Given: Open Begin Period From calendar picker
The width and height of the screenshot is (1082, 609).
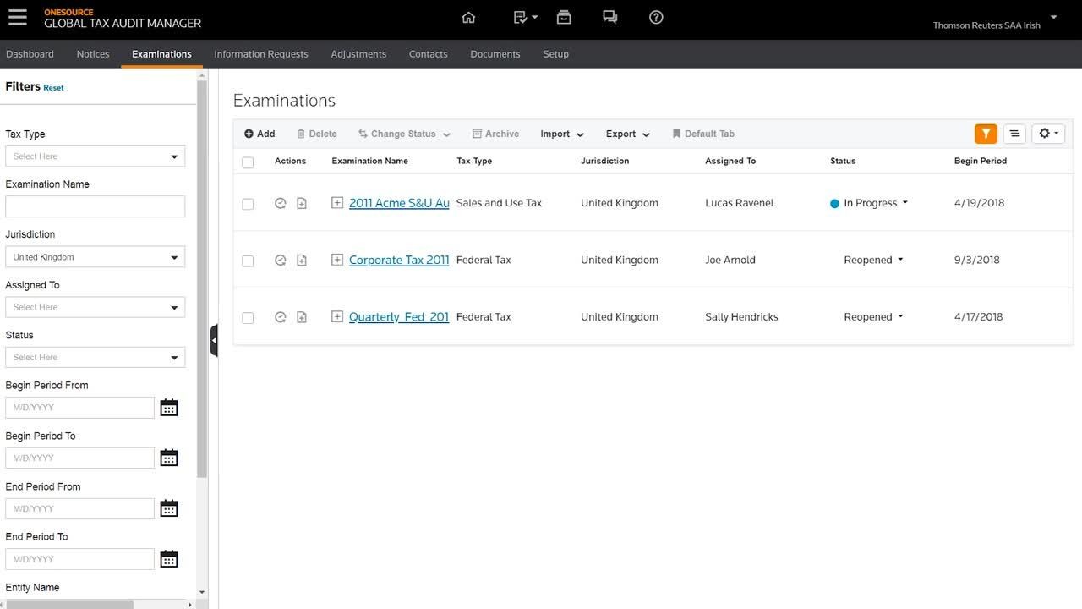Looking at the screenshot, I should pos(169,408).
